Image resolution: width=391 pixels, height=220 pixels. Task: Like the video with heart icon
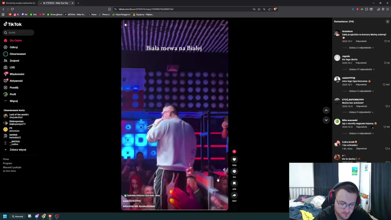(234, 159)
